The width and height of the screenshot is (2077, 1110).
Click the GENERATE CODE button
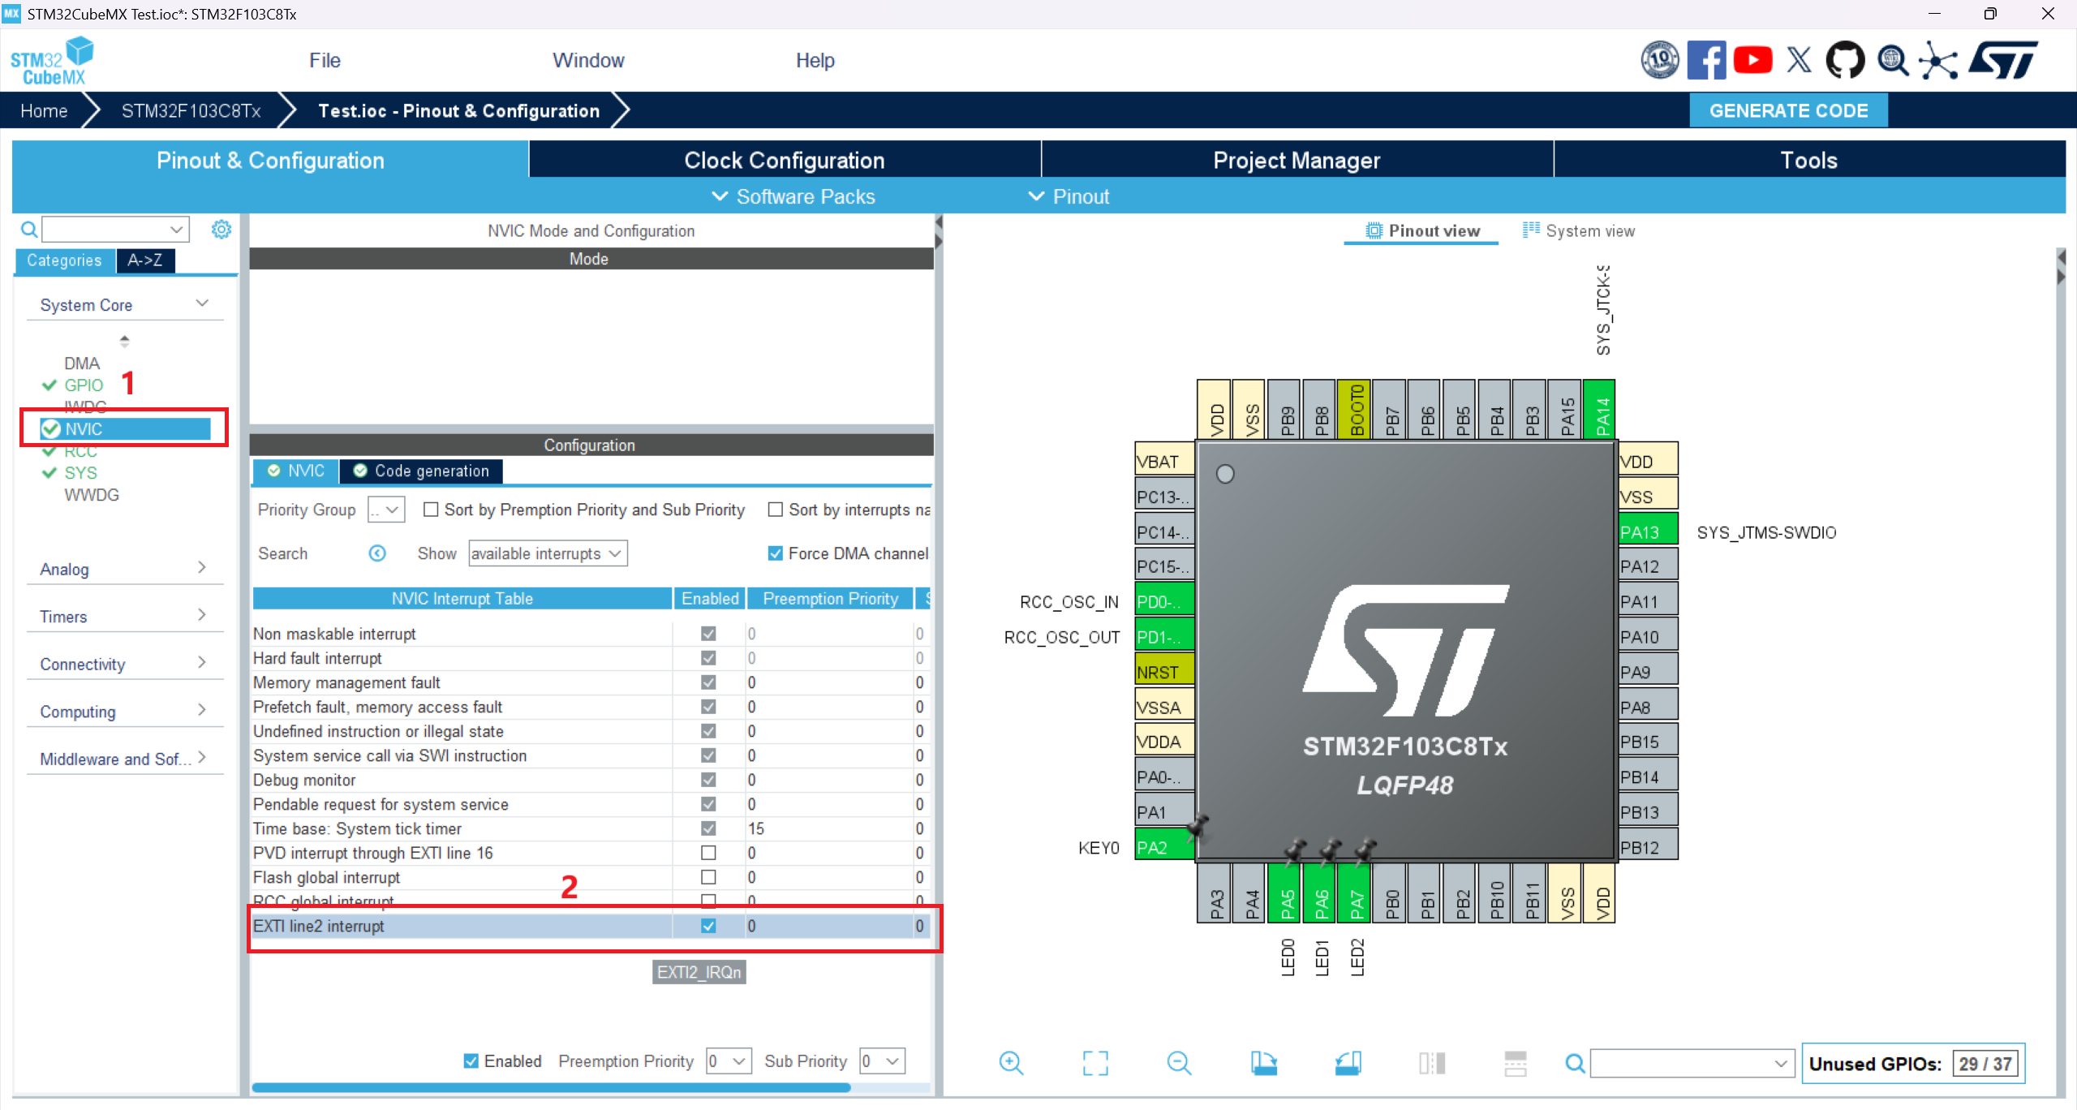point(1788,111)
